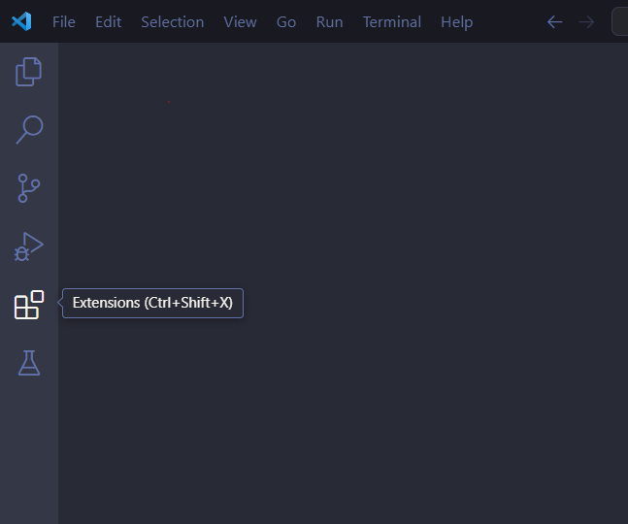This screenshot has width=628, height=524.
Task: Open the Selection menu
Action: pos(172,21)
